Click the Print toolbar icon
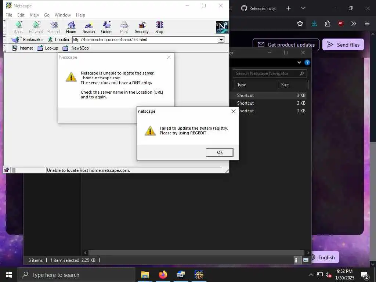This screenshot has width=376, height=282. pyautogui.click(x=124, y=27)
